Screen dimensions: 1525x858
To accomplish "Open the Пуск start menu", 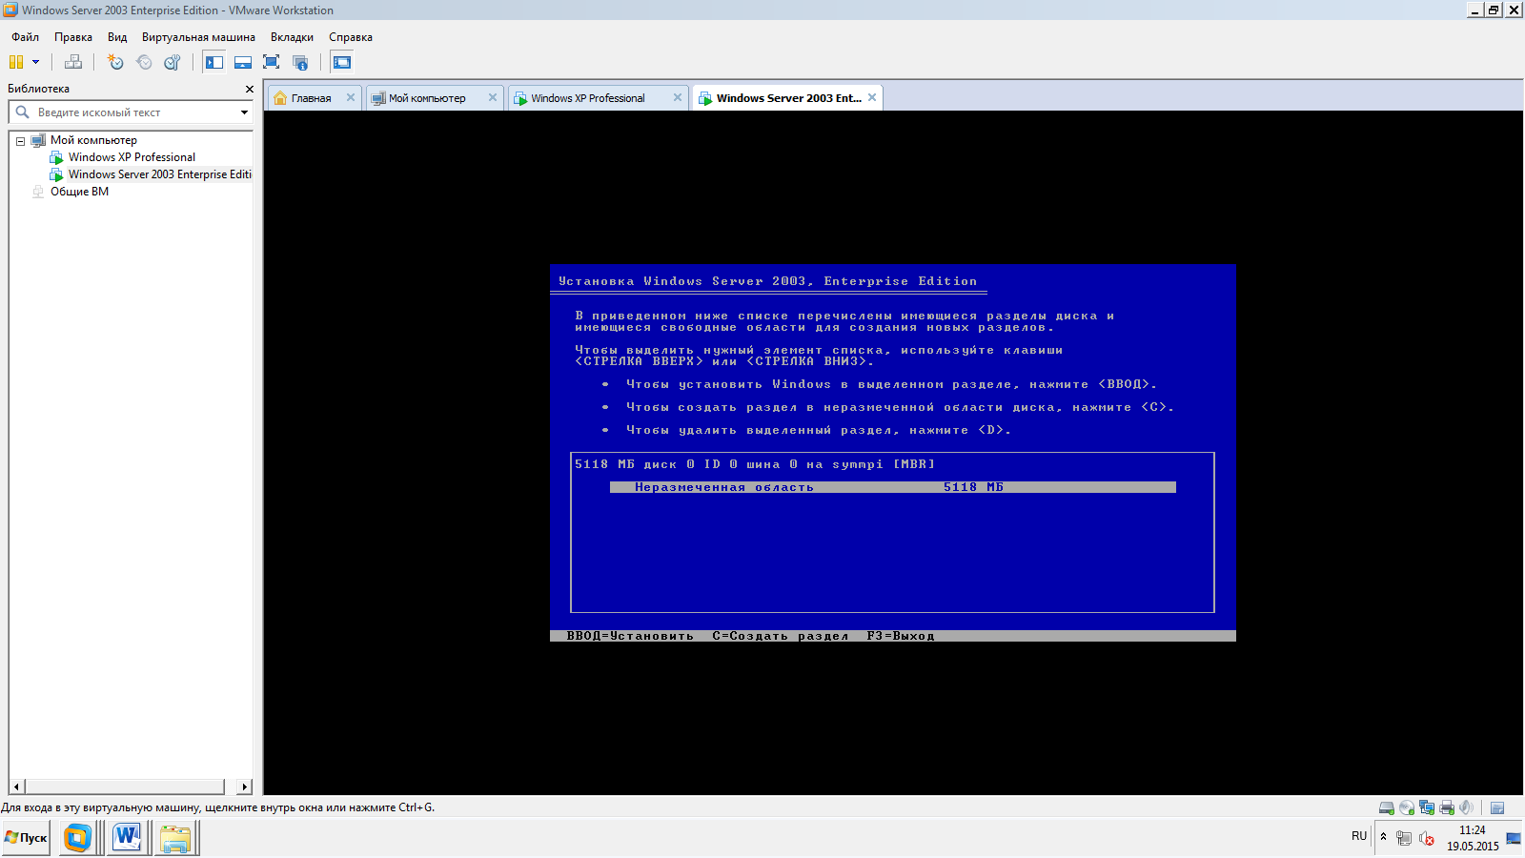I will coord(26,838).
